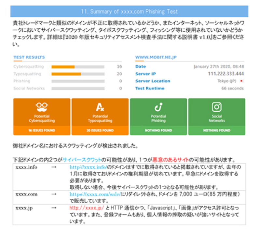The image size is (259, 235).
Task: Click the arrow beside xxxx.com
Action: tap(54, 194)
